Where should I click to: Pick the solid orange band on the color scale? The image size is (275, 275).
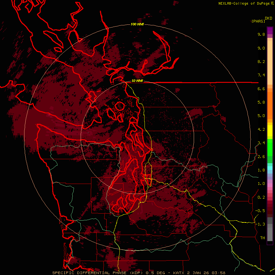tap(270, 106)
